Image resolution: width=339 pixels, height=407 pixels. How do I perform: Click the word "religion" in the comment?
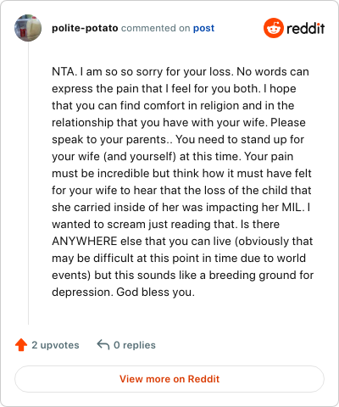point(220,106)
